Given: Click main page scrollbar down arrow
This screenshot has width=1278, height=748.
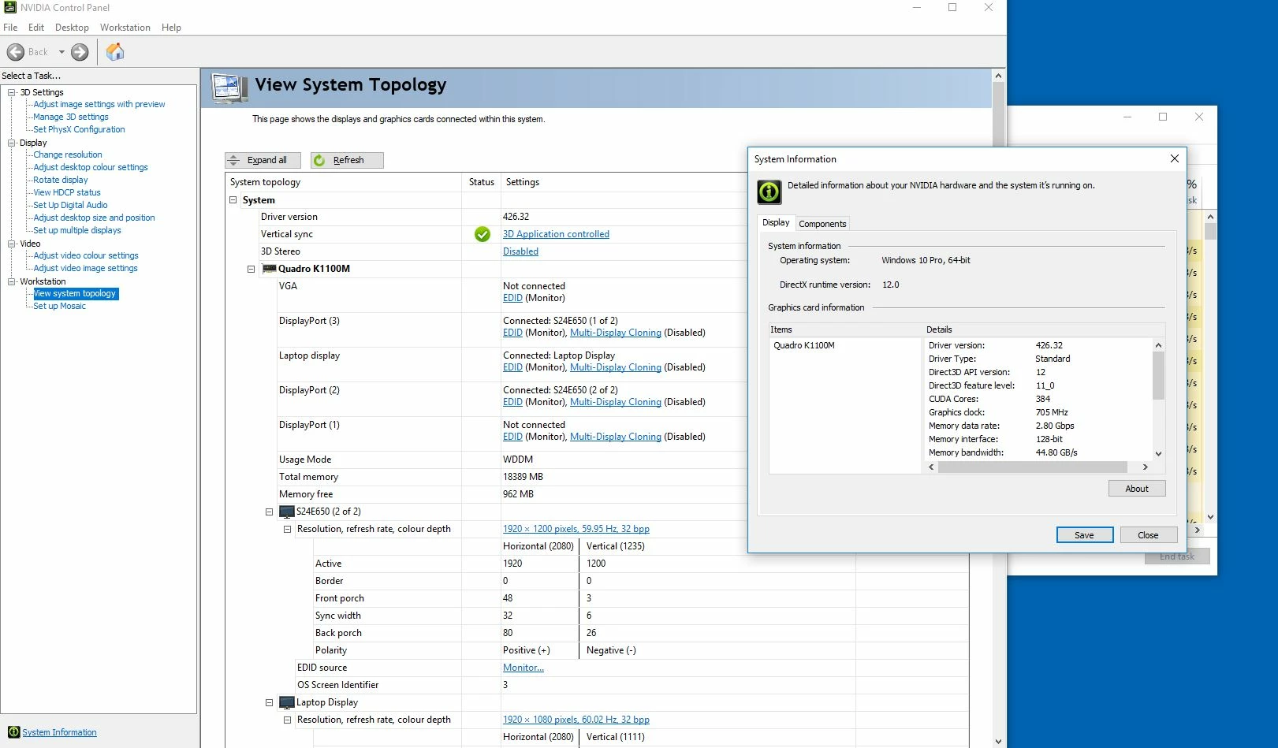Looking at the screenshot, I should point(998,741).
